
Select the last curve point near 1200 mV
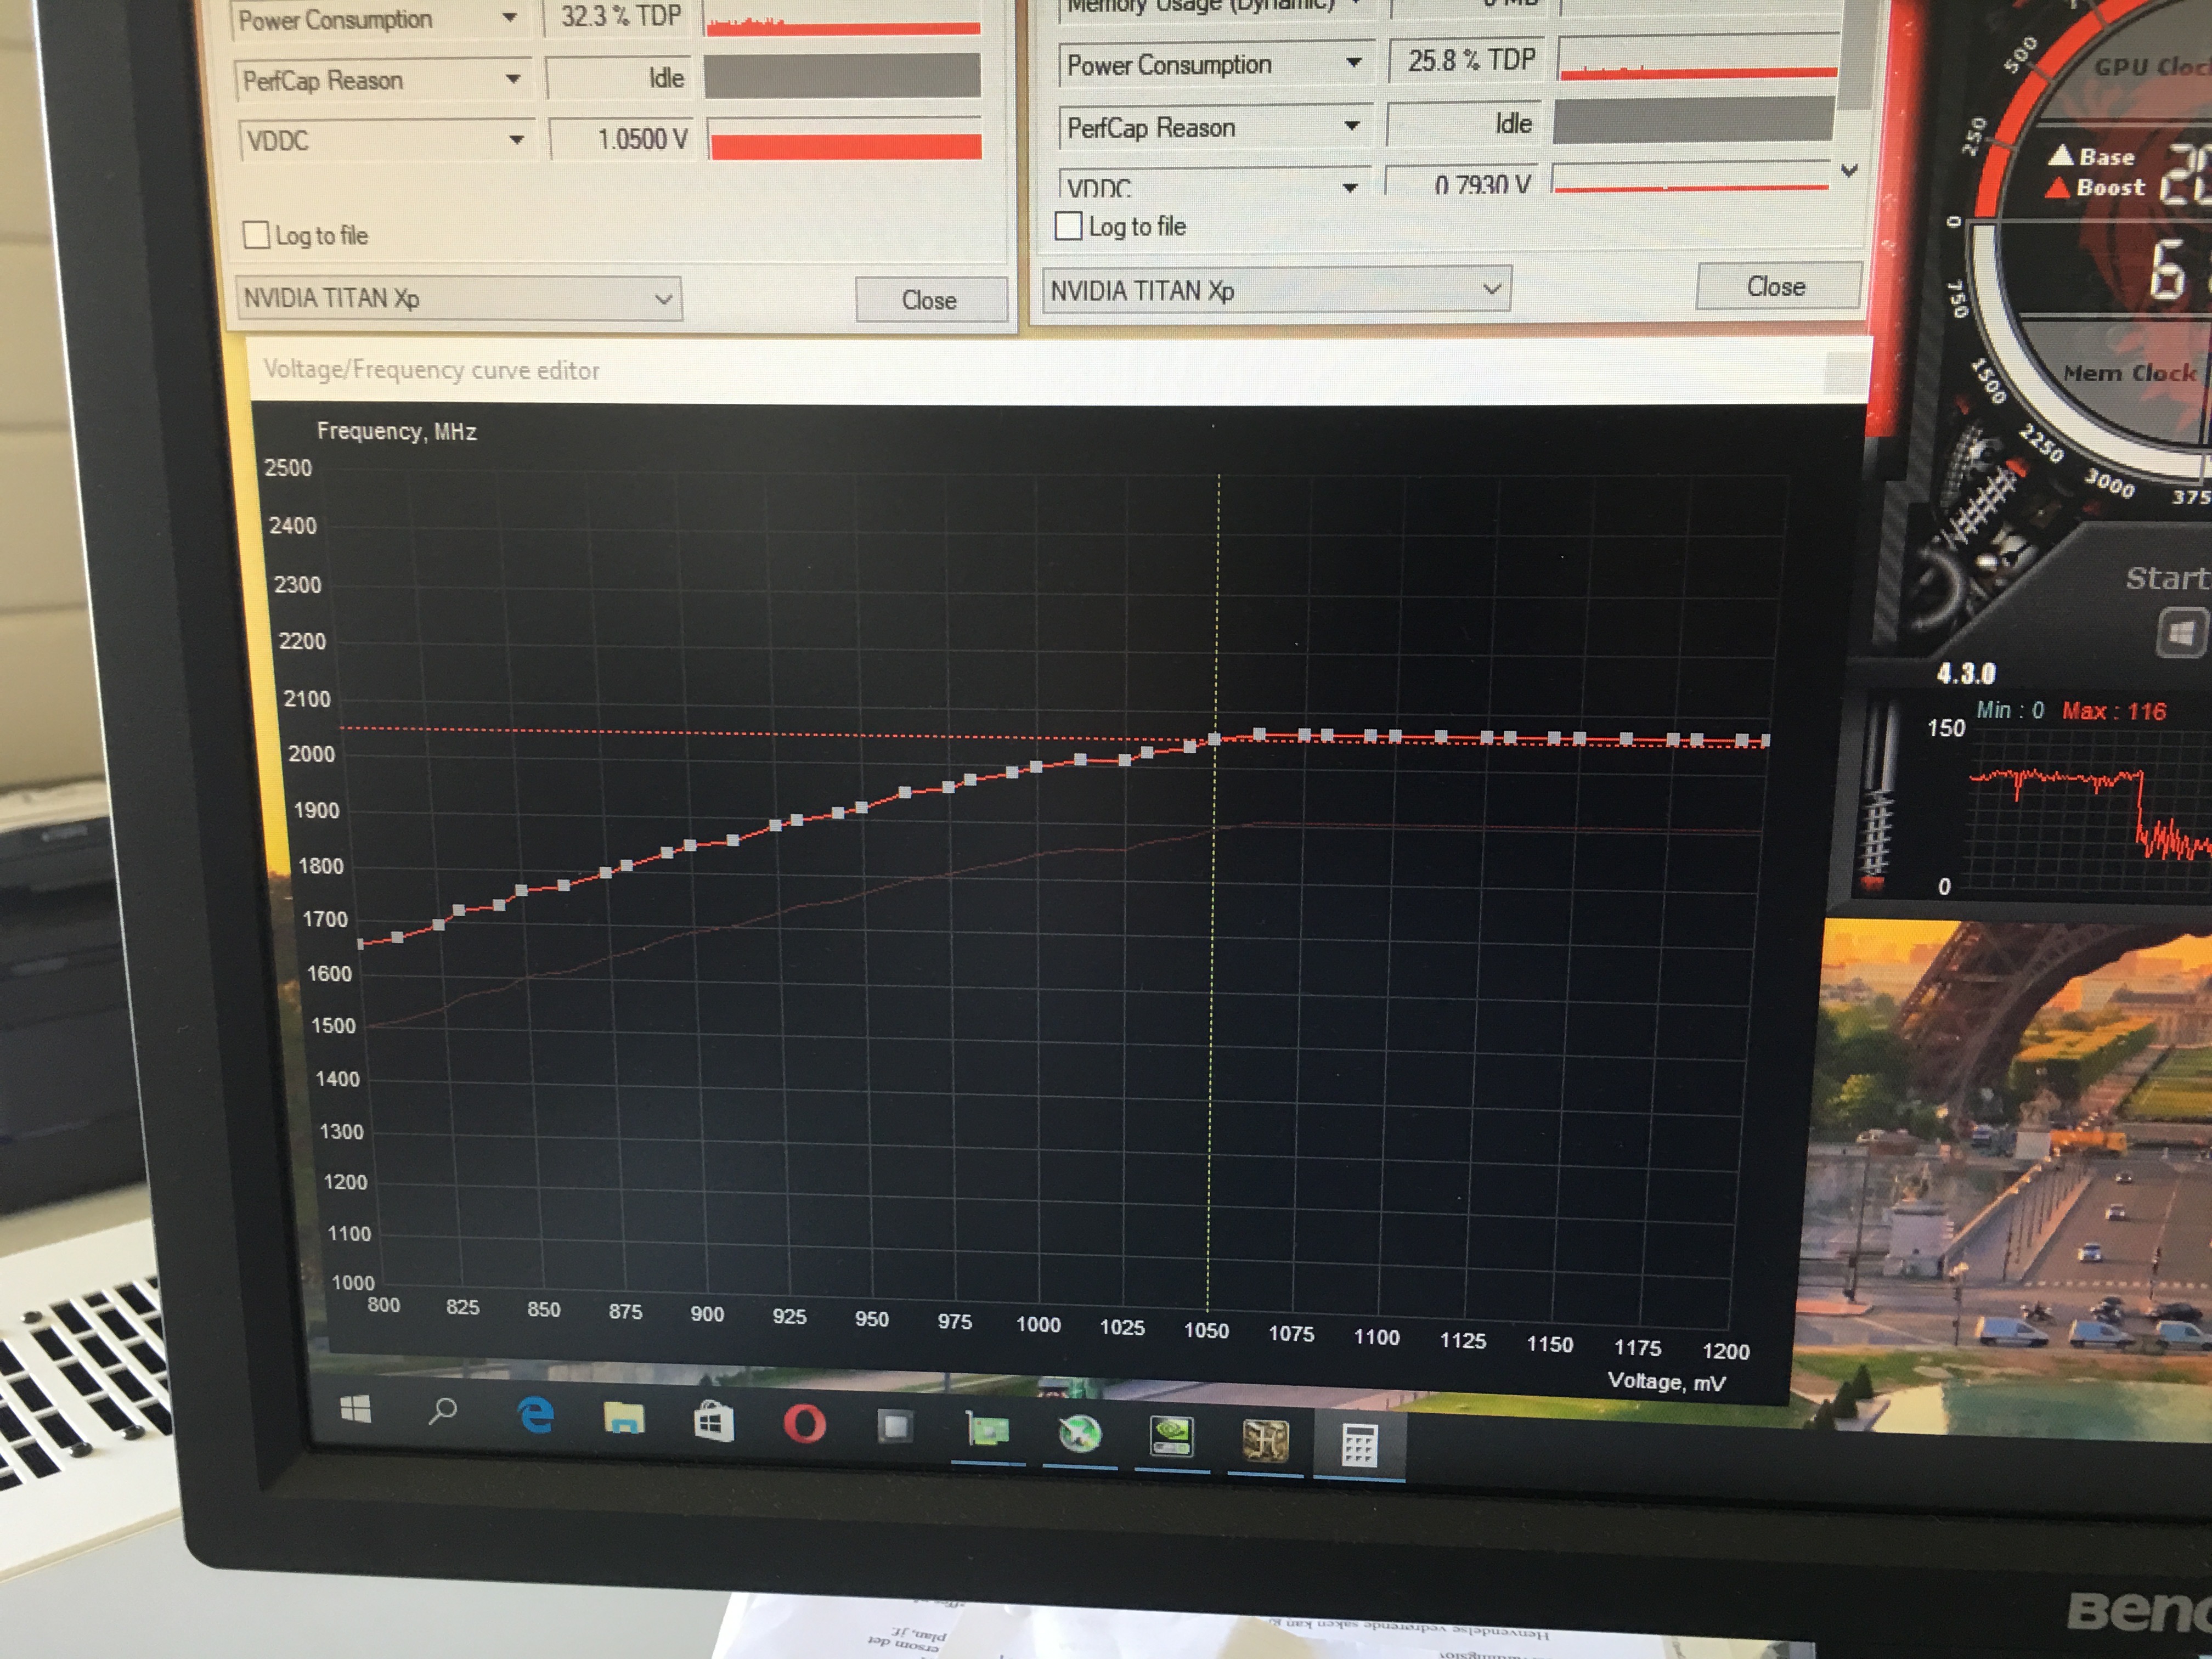[x=1766, y=741]
